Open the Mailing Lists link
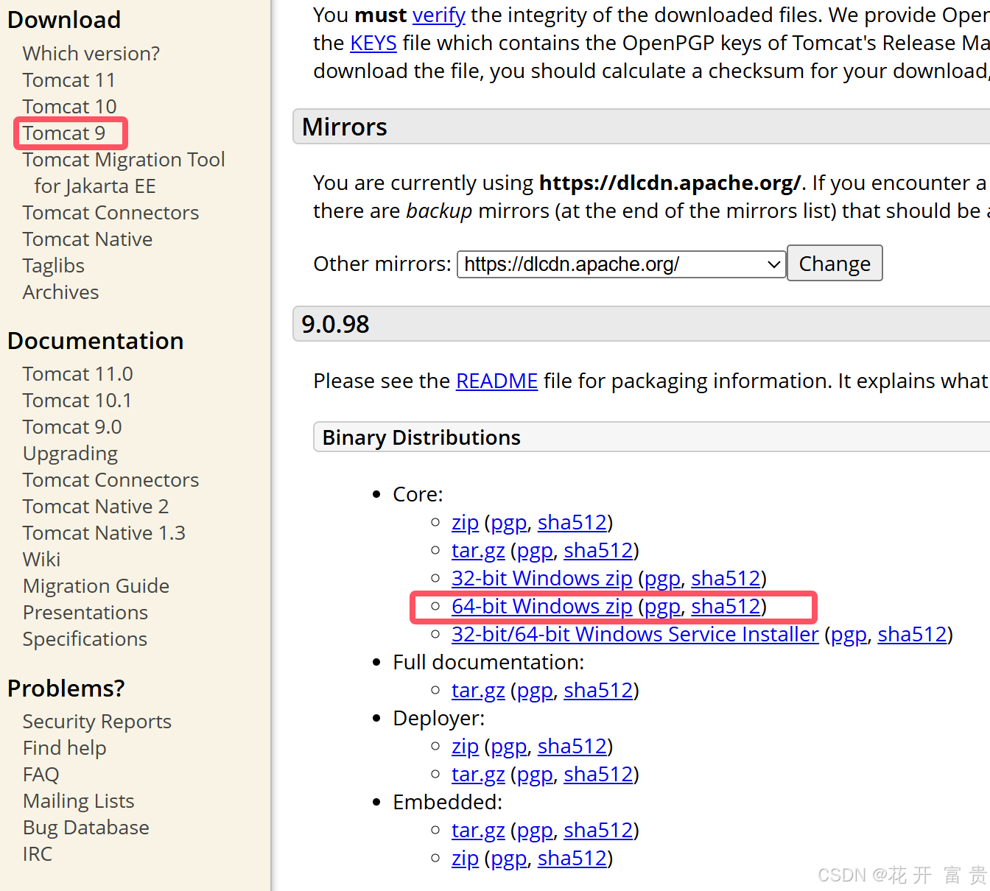Viewport: 990px width, 891px height. [79, 801]
